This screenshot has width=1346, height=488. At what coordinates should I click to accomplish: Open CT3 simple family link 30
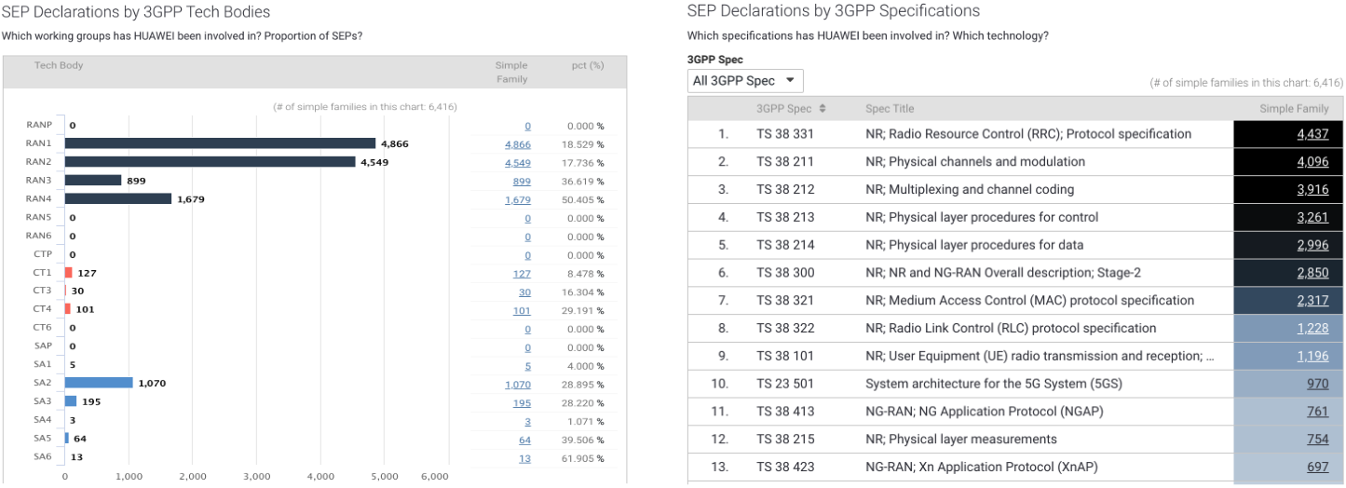coord(525,292)
